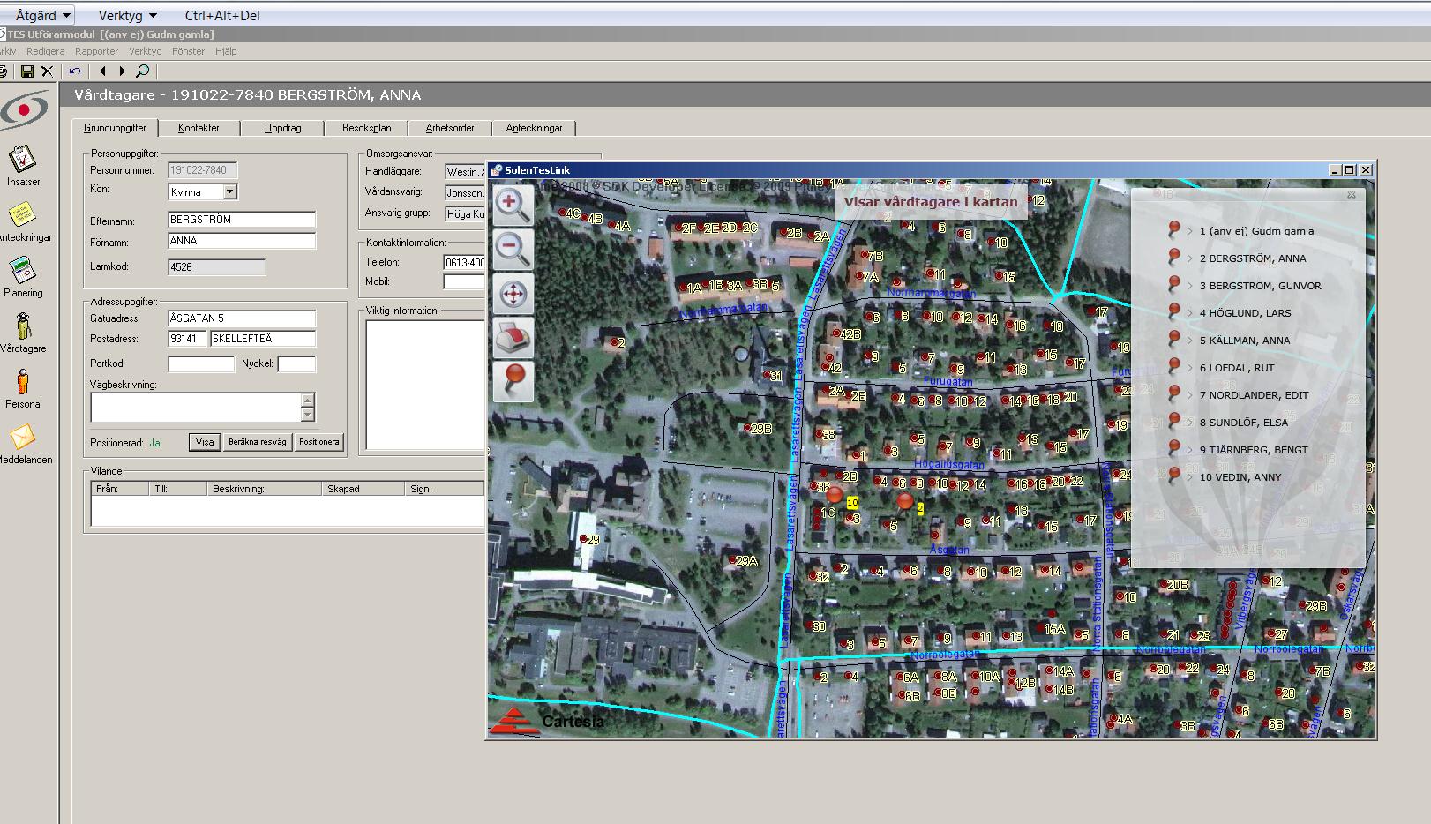Open Vårdtagare in the sidebar
1431x824 pixels.
click(23, 333)
